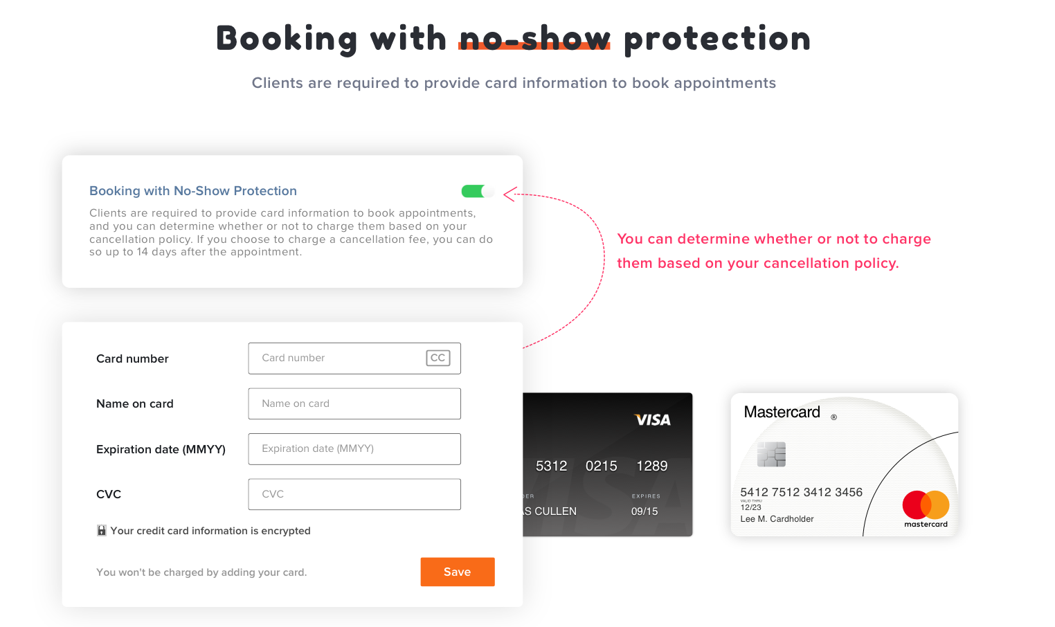Focus the Card number input field
The width and height of the screenshot is (1055, 627).
coord(354,358)
